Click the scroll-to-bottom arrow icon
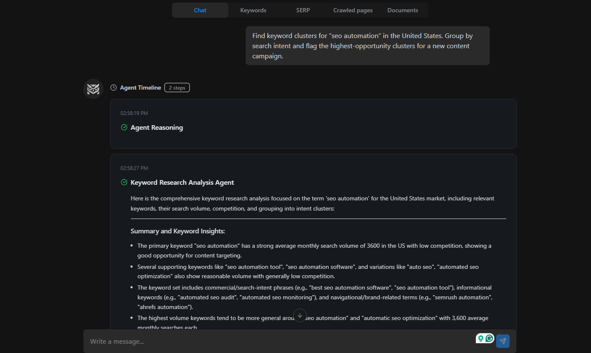Viewport: 591px width, 353px height. coord(300,315)
